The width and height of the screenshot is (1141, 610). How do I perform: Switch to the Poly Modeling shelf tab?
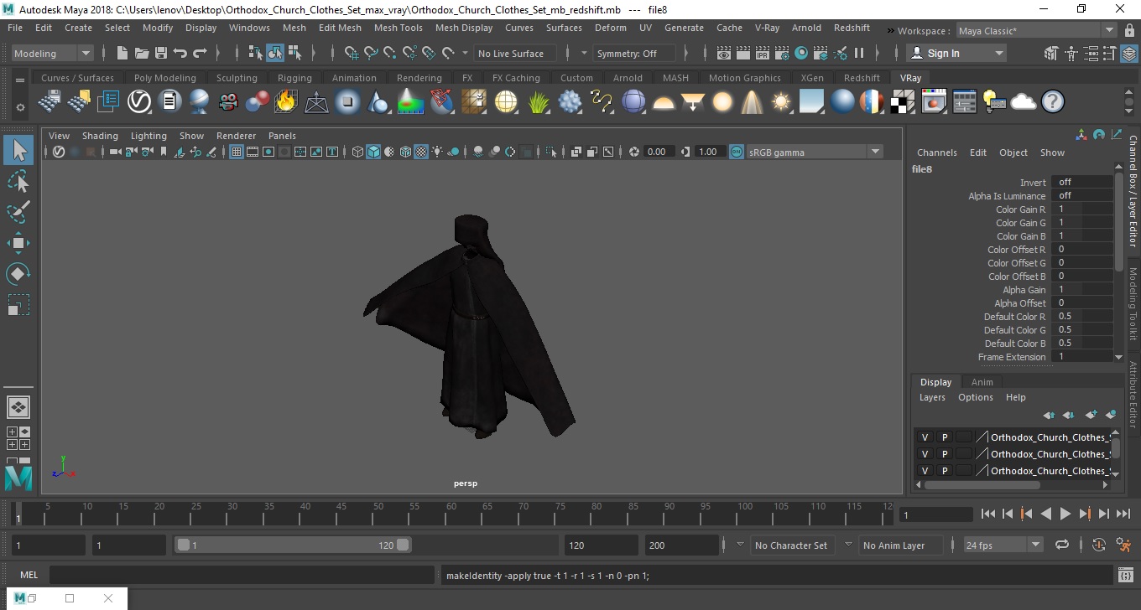164,78
